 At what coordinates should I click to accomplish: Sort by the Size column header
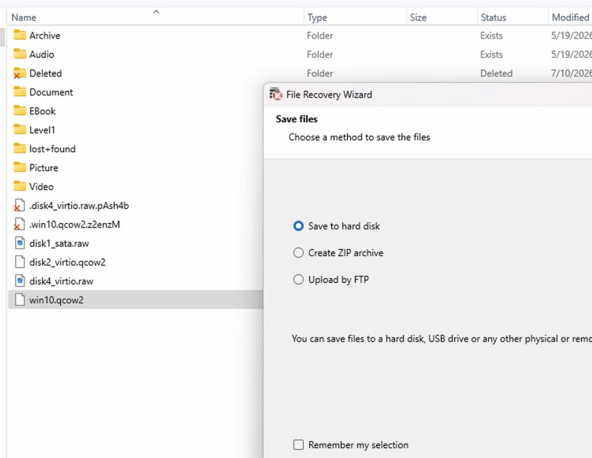pyautogui.click(x=418, y=18)
